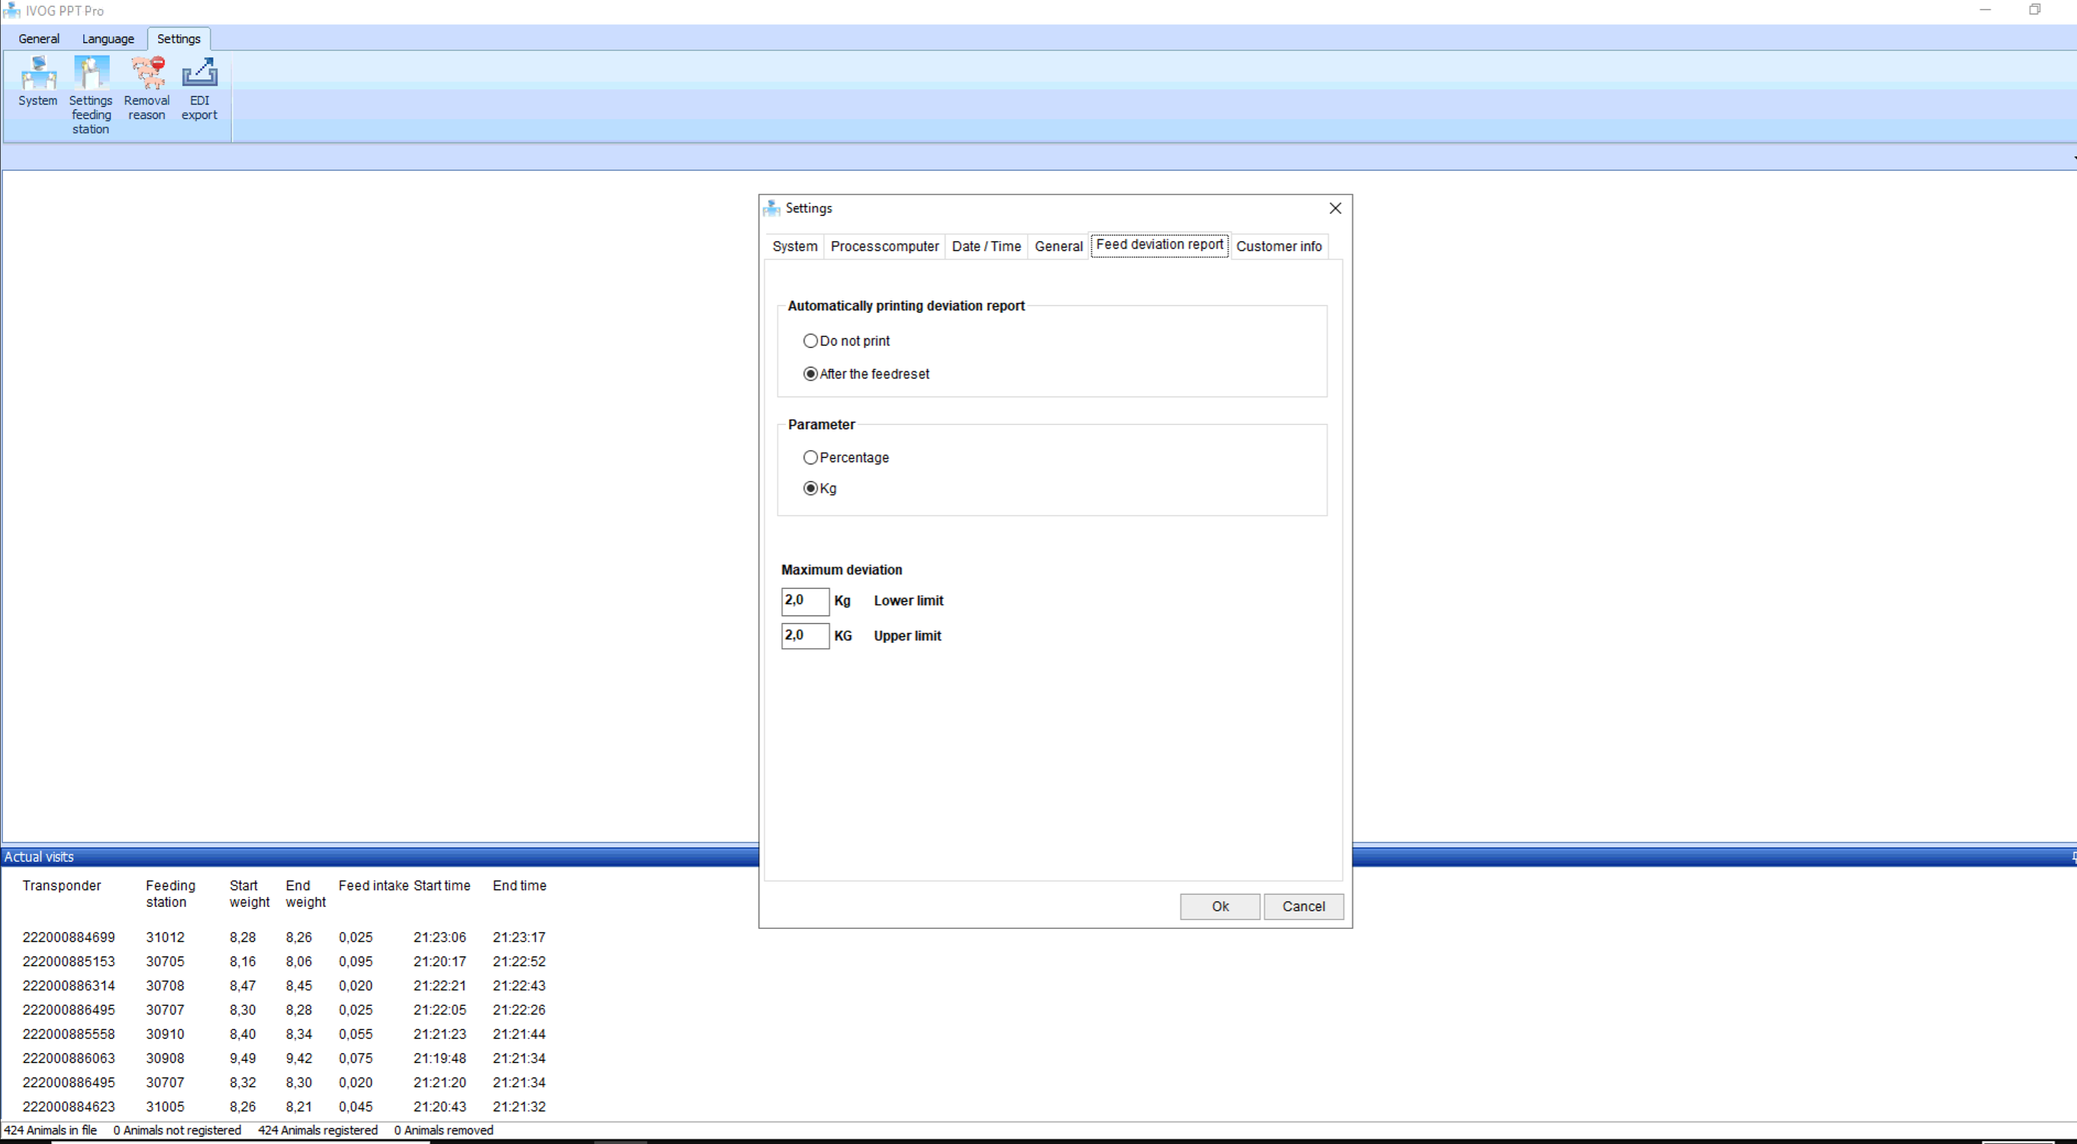The height and width of the screenshot is (1144, 2077).
Task: Click feeding station 31012 cell
Action: pyautogui.click(x=165, y=937)
